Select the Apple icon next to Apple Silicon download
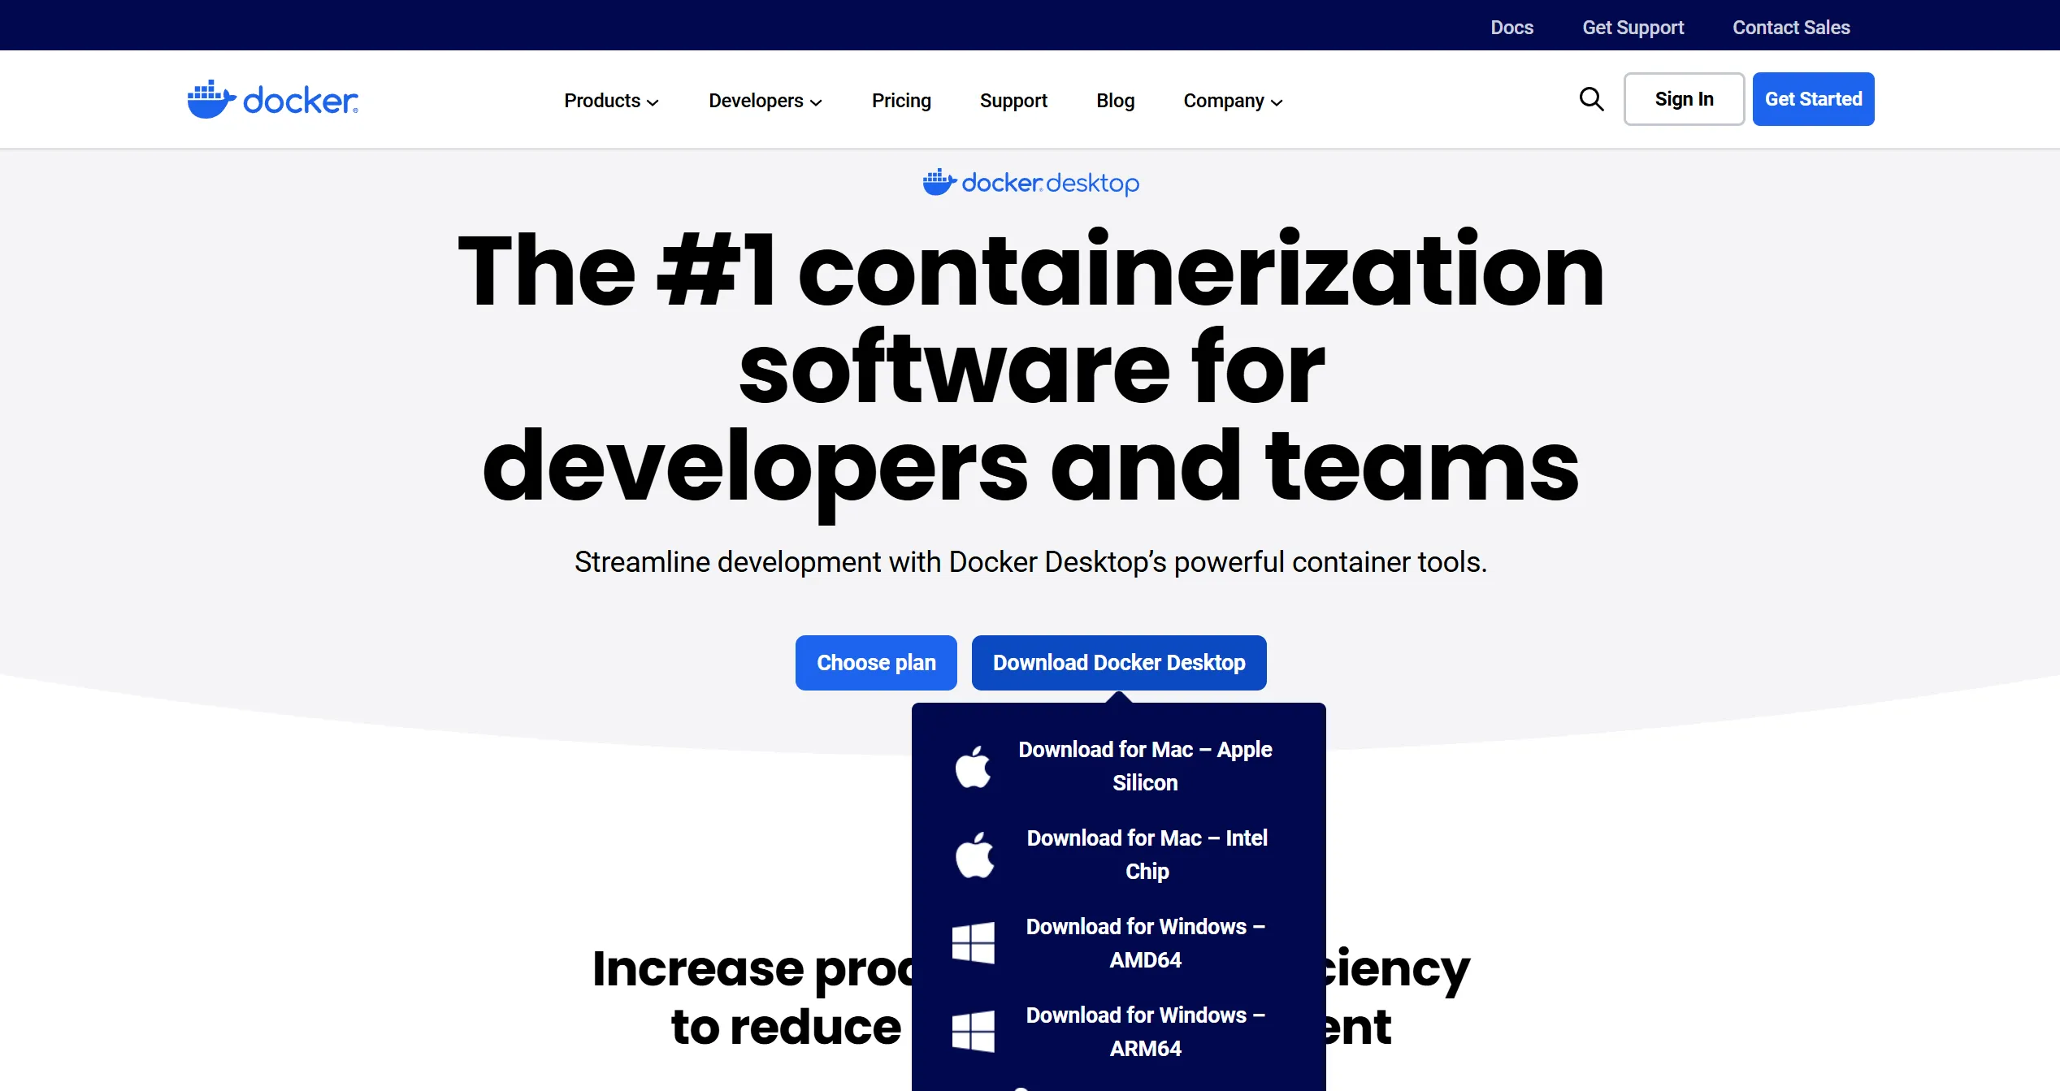Viewport: 2060px width, 1091px height. click(x=974, y=764)
